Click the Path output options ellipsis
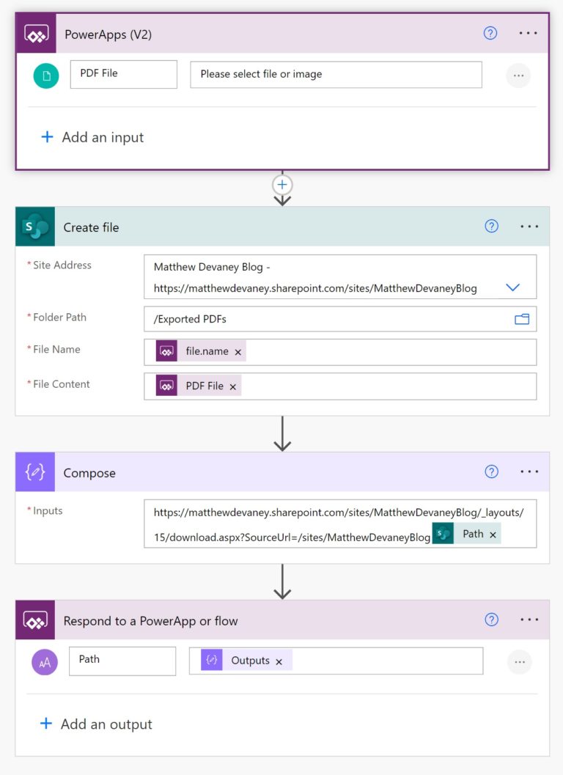This screenshot has height=775, width=563. [520, 661]
